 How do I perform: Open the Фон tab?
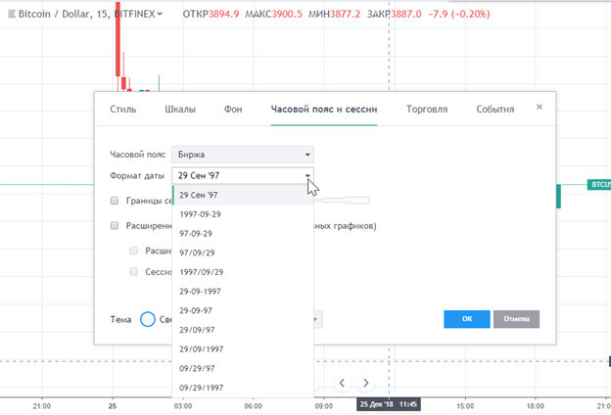[x=233, y=109]
